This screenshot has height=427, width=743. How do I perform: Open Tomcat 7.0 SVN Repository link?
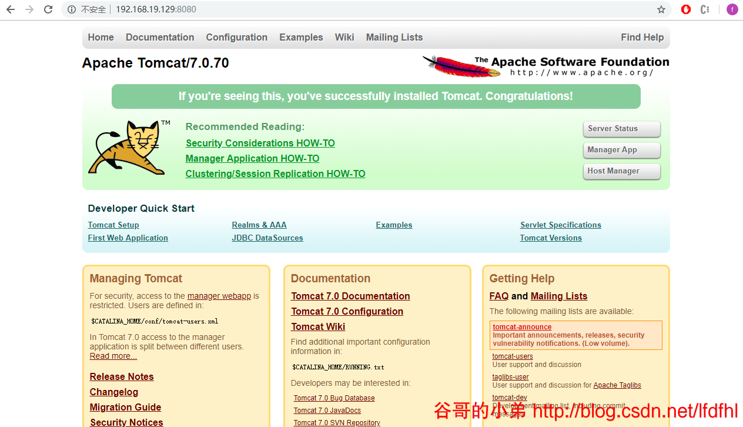(x=337, y=423)
